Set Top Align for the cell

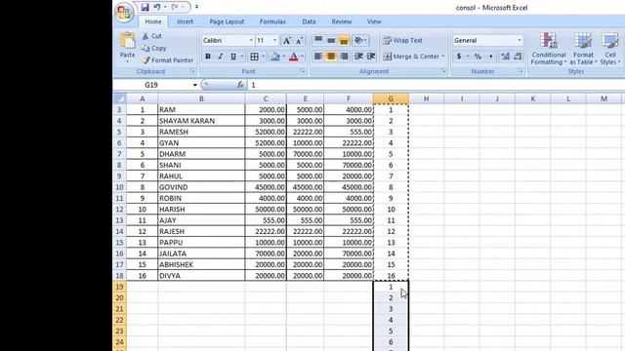click(318, 40)
